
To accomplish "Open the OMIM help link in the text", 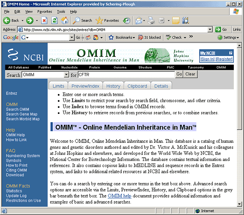I will [x=119, y=196].
